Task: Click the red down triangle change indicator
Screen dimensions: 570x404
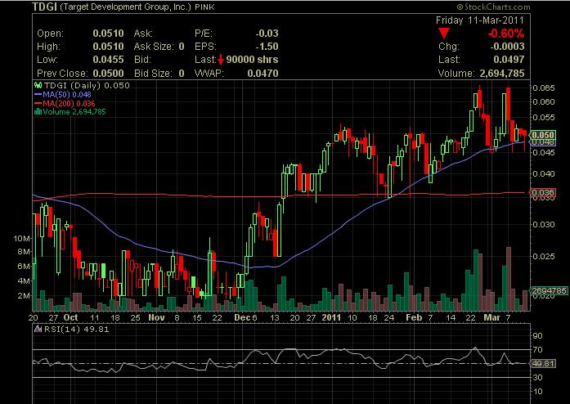Action: pyautogui.click(x=444, y=34)
